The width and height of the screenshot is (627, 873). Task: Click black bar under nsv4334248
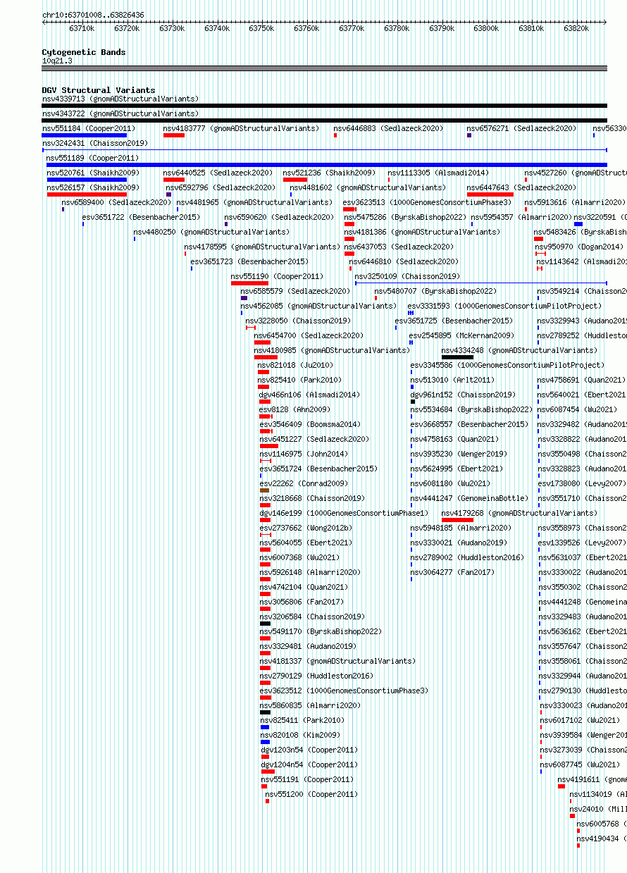(x=457, y=357)
